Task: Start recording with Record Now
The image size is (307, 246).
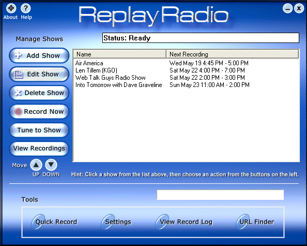Action: [39, 111]
